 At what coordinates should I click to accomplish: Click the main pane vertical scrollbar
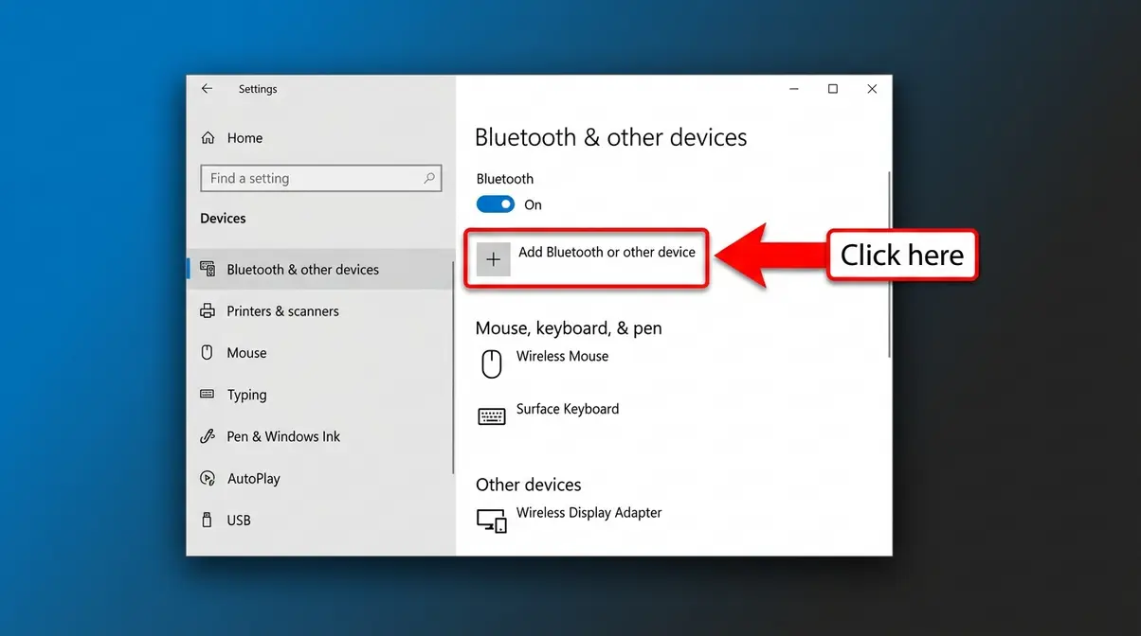[889, 265]
